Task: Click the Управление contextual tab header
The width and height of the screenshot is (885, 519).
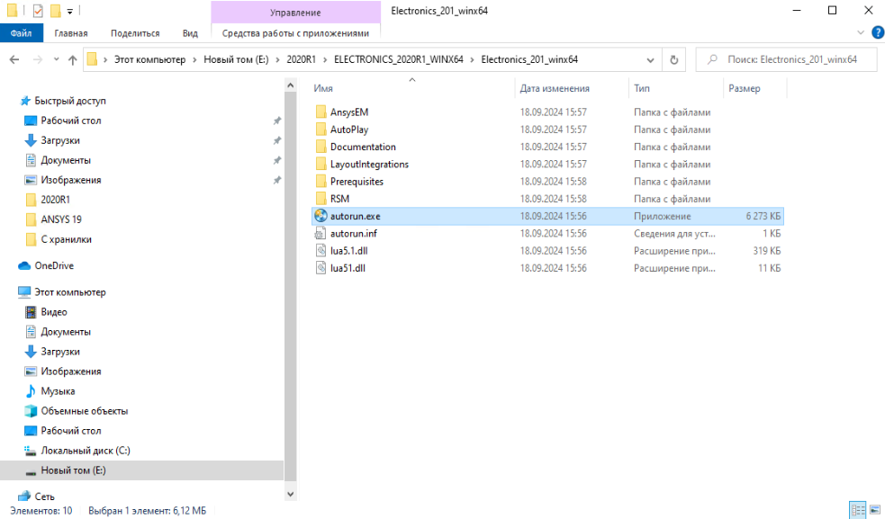Action: [295, 13]
